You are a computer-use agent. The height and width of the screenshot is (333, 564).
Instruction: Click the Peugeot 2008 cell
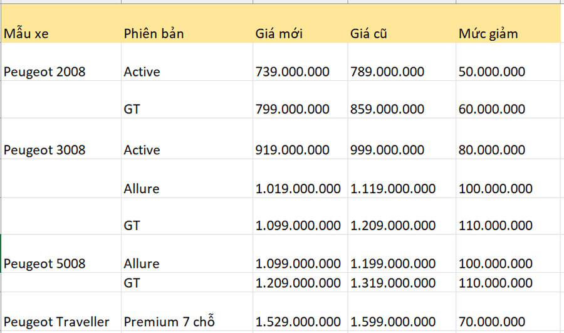(x=44, y=71)
